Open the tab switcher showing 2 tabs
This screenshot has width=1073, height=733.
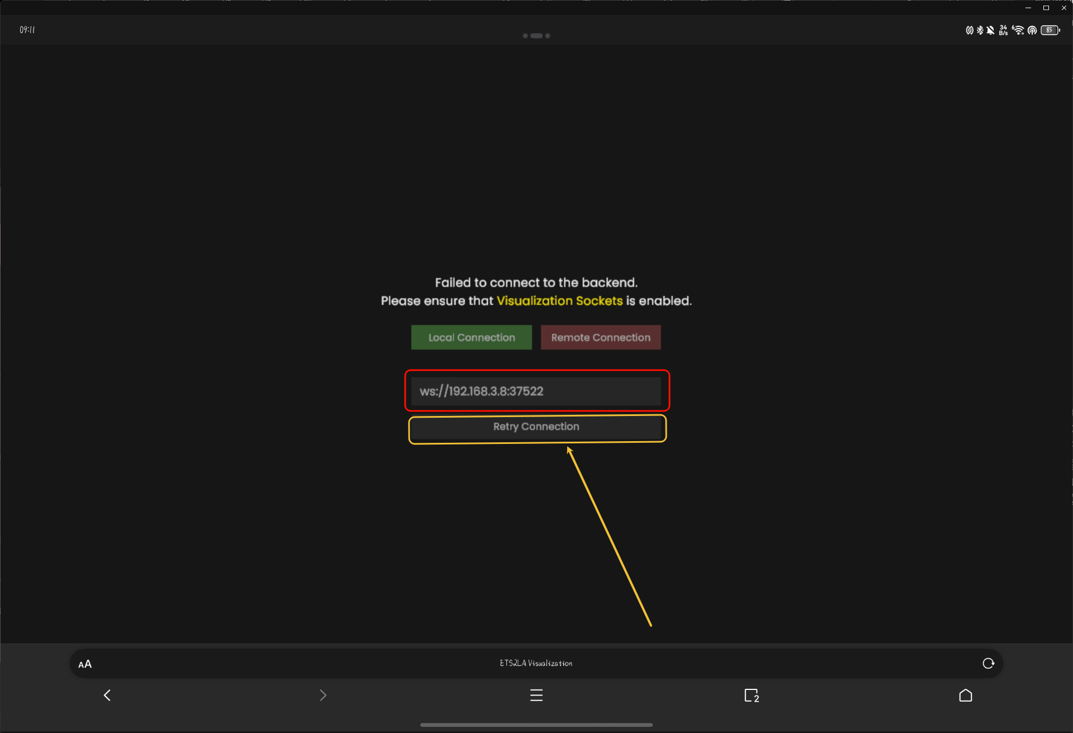(751, 695)
